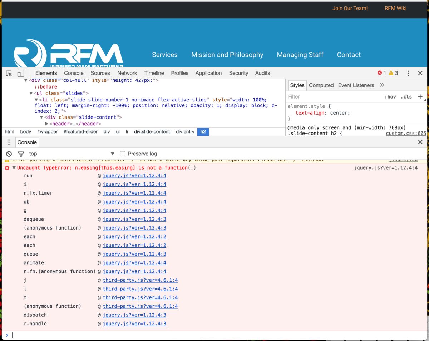429x341 pixels.
Task: Close the DevTools panel
Action: (x=420, y=73)
